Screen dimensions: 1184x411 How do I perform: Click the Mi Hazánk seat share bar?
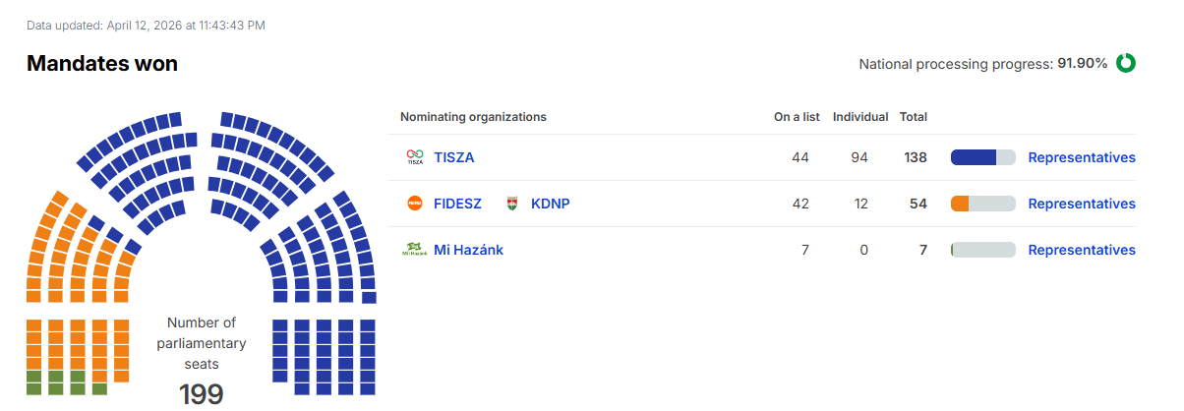(982, 250)
